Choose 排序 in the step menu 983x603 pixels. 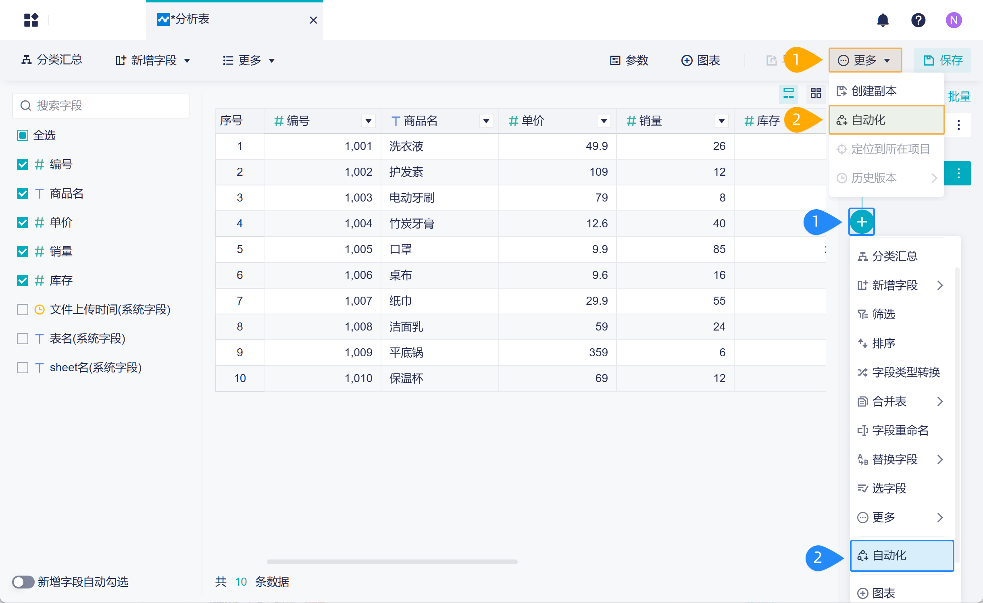click(x=902, y=343)
